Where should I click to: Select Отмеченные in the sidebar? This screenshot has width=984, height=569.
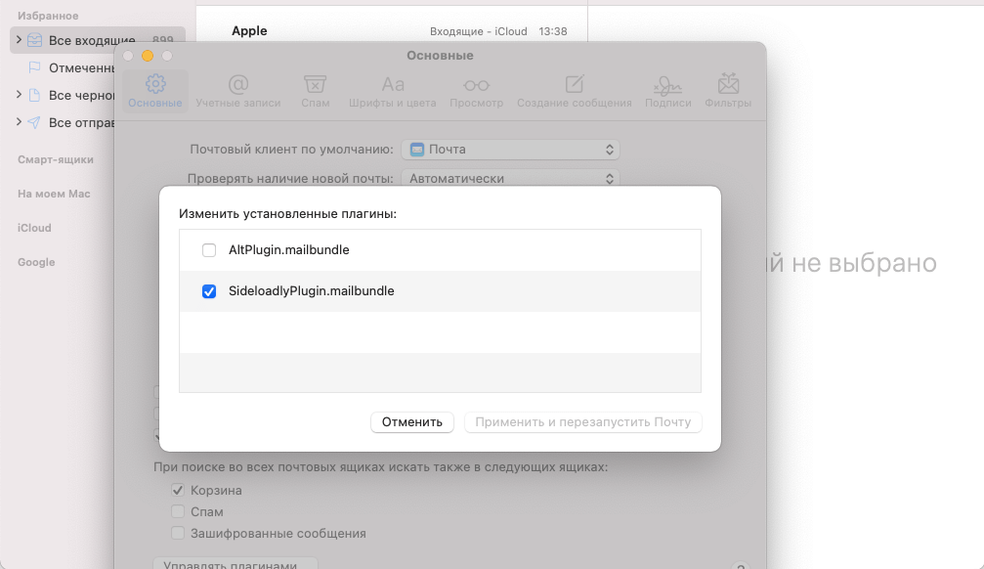tap(82, 67)
